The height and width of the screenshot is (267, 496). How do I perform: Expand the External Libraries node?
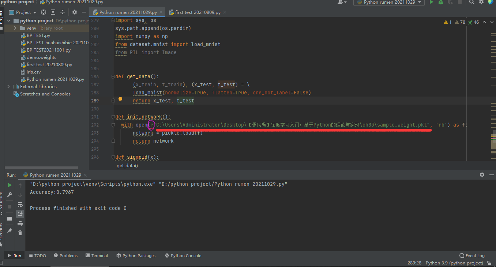click(8, 86)
